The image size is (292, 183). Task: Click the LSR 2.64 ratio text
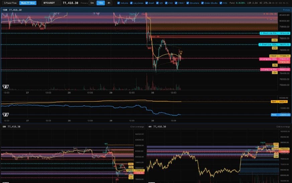252,3
